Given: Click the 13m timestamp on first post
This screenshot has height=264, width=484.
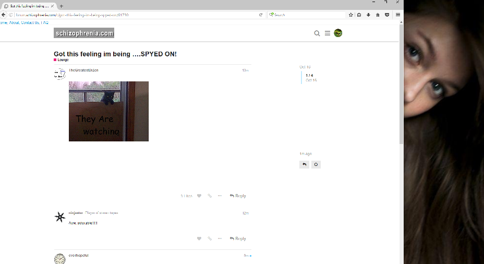Looking at the screenshot, I should pos(246,70).
